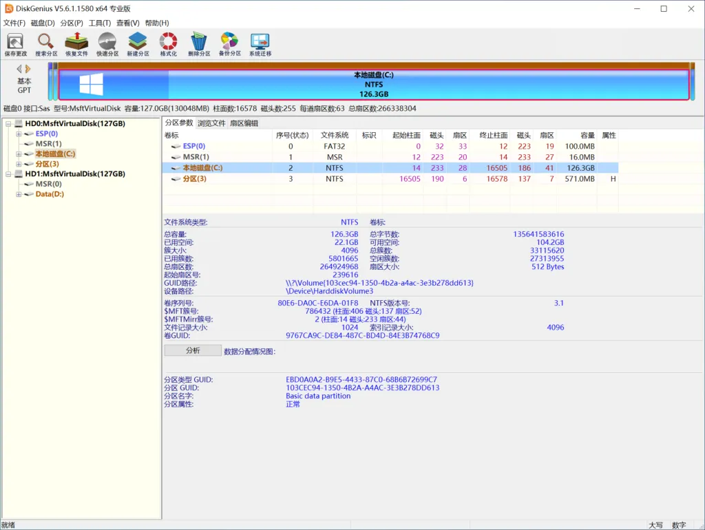The image size is (705, 530).
Task: Click the Save Changes (保存更改) toolbar icon
Action: [x=16, y=44]
